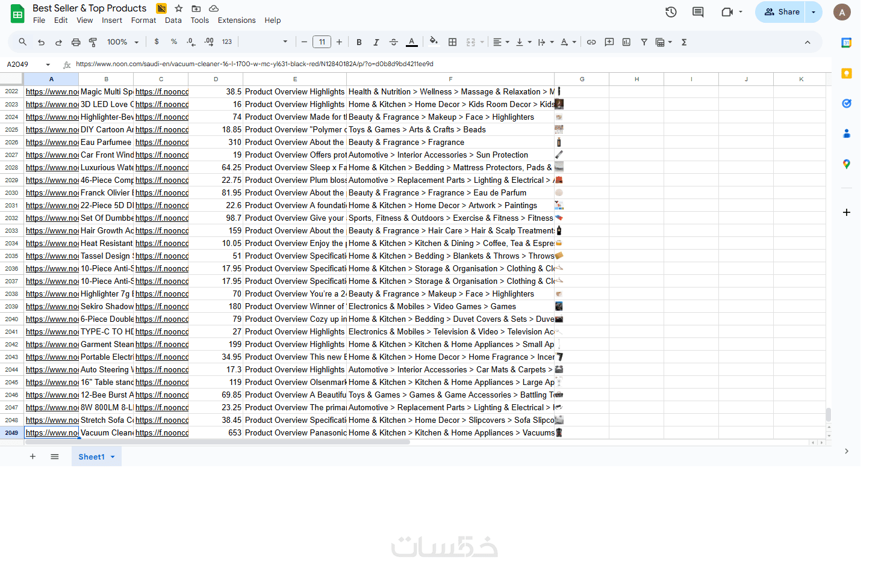
Task: Search the menus with the magnifier icon
Action: click(x=22, y=42)
